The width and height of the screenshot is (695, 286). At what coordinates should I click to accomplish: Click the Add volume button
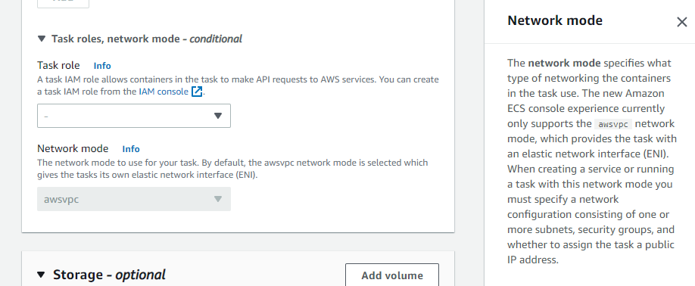[x=392, y=275]
